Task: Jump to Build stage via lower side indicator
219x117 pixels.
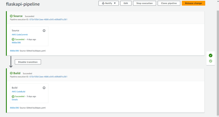Action: point(211,61)
